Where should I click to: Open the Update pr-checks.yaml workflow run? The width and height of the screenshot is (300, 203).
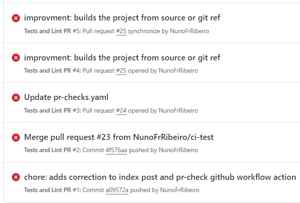(66, 97)
